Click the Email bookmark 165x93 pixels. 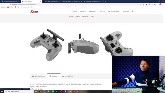pyautogui.click(x=4, y=7)
